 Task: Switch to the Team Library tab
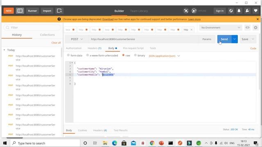tap(139, 11)
